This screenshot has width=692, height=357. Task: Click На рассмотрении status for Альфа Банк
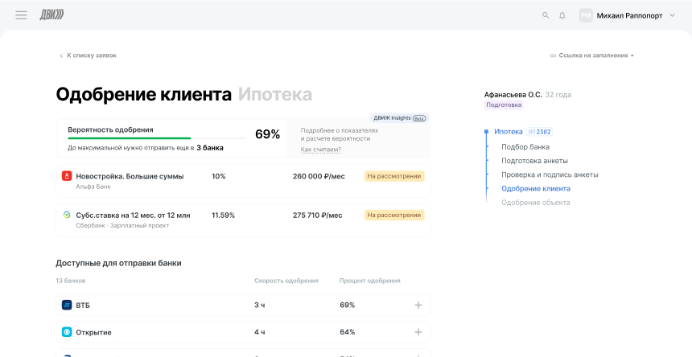[x=394, y=176]
